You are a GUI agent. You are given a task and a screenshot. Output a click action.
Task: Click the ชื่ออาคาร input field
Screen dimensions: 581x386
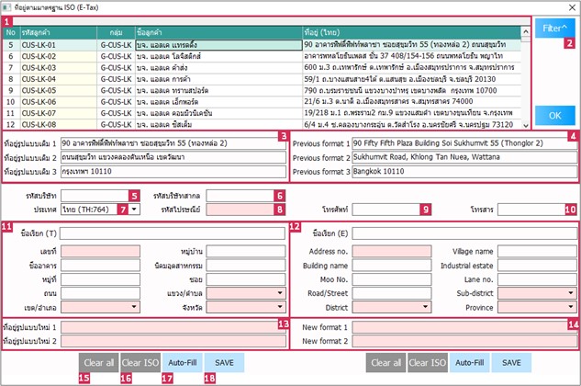100,266
